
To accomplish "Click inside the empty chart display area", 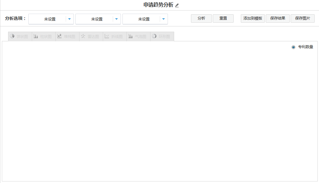I will (x=159, y=112).
